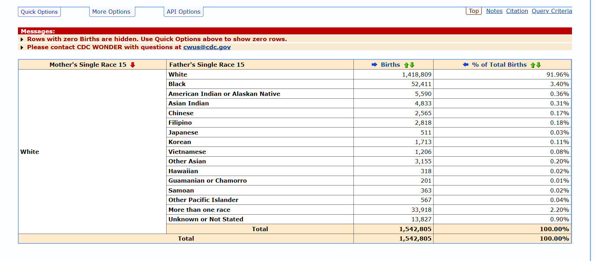Go to the Query Criteria link
Screen dimensions: 598x261
coord(552,11)
